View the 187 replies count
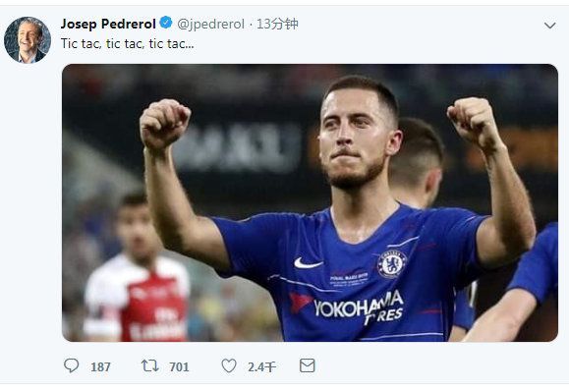This screenshot has width=569, height=391. pyautogui.click(x=100, y=367)
